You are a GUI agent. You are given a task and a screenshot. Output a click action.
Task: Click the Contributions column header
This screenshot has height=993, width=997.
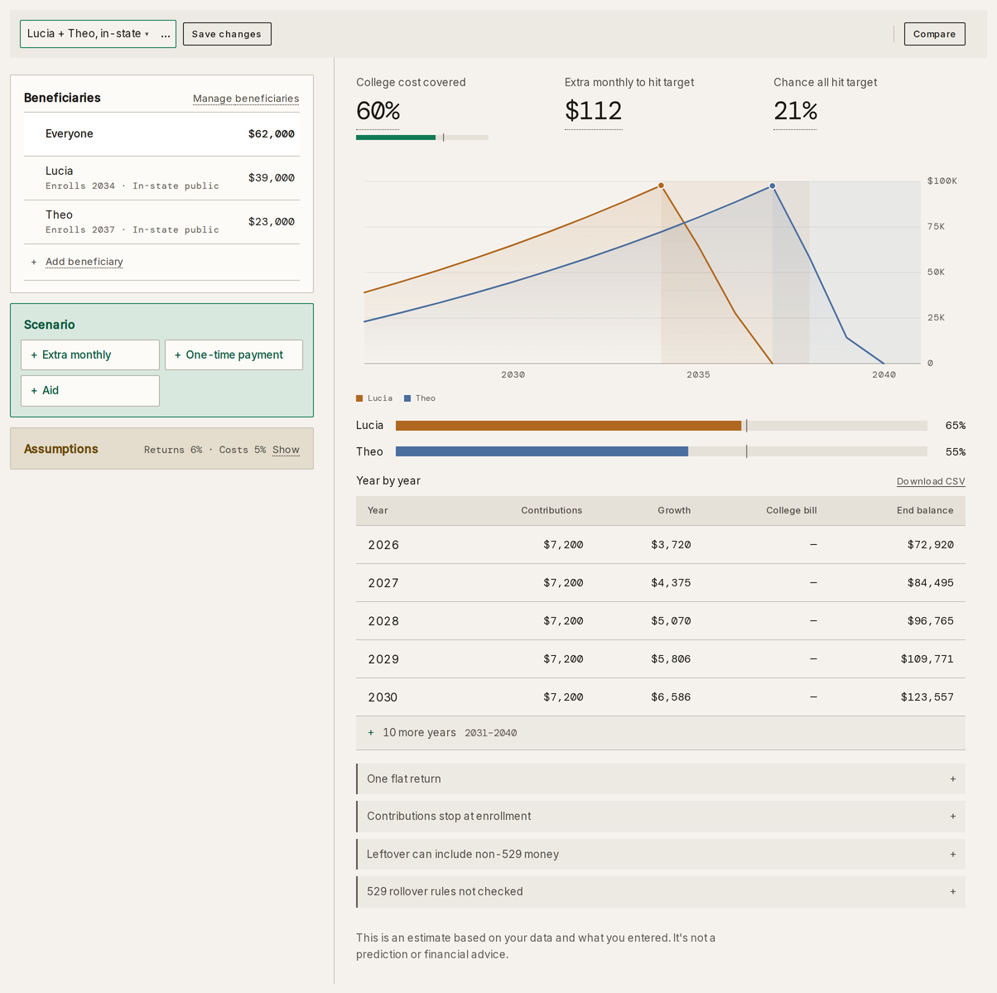click(551, 511)
